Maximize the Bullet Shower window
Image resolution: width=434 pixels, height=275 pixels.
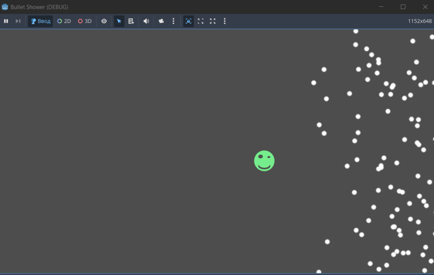click(x=403, y=7)
